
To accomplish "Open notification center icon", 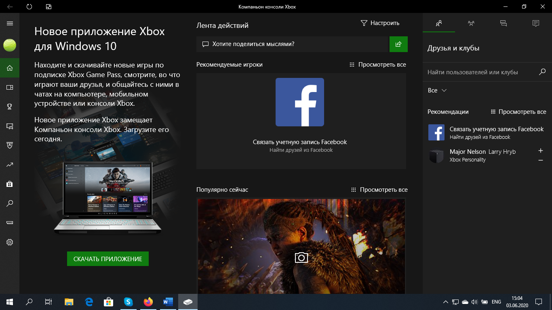I will (539, 302).
